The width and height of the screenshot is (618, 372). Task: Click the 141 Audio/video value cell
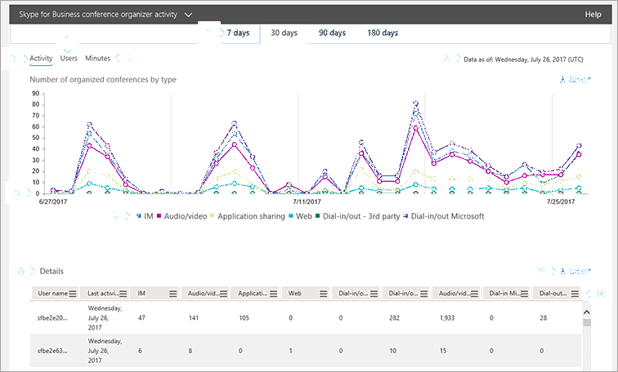(194, 317)
